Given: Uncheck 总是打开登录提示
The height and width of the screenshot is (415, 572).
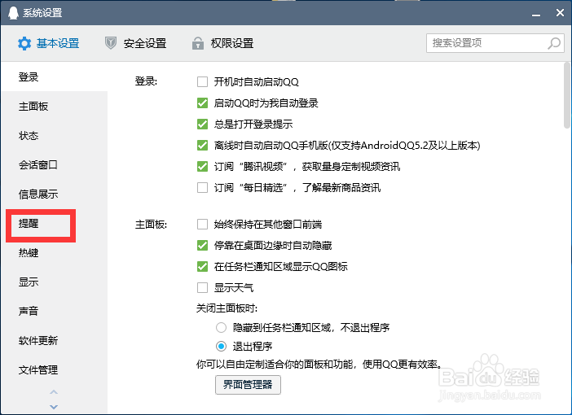Looking at the screenshot, I should [202, 124].
